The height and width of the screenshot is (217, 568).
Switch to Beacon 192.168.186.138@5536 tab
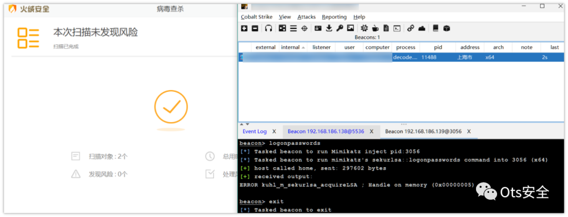point(326,132)
